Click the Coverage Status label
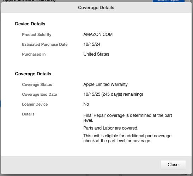Screen dimensions: 193x176 [x=37, y=84]
